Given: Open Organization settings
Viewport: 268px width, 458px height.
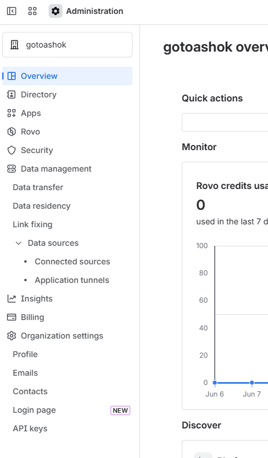Looking at the screenshot, I should click(x=67, y=336).
